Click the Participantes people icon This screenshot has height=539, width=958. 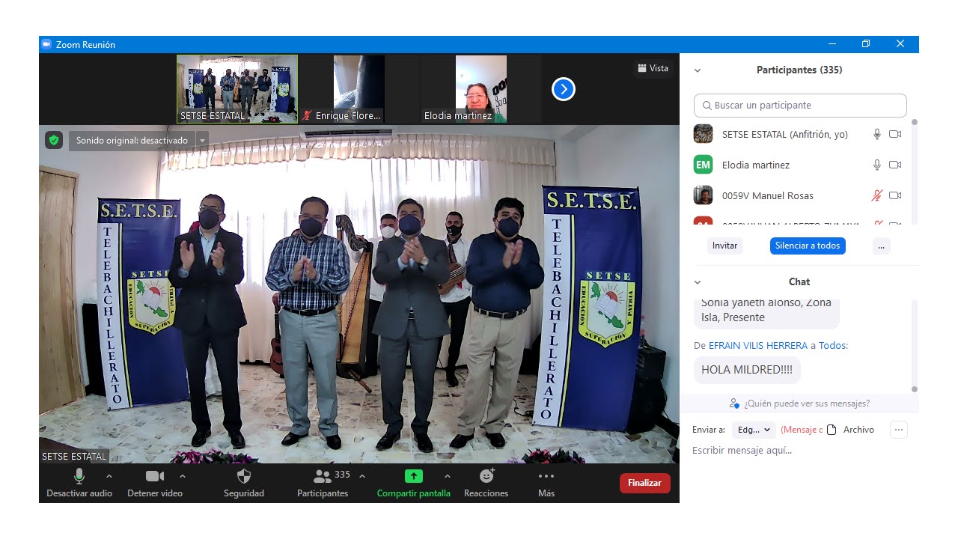pyautogui.click(x=322, y=476)
